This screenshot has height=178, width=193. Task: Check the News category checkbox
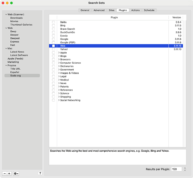[x=53, y=83]
